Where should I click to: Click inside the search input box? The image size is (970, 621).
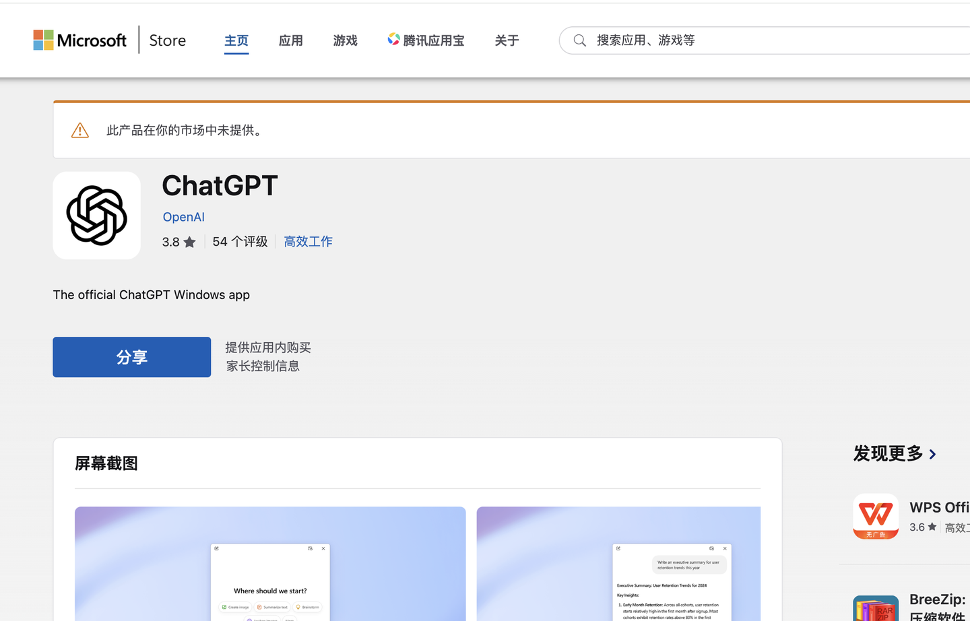[674, 40]
